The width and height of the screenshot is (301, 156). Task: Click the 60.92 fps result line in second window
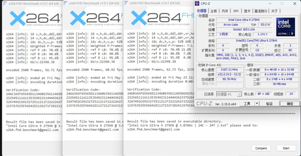(94, 70)
